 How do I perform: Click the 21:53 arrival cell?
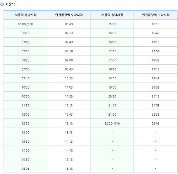(156, 105)
